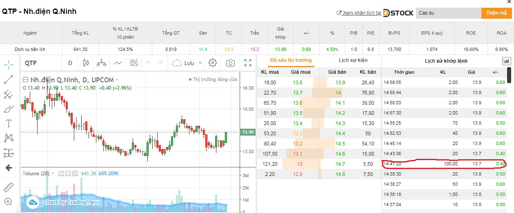
Task: Click the orange Thêm mã button
Action: click(x=496, y=13)
